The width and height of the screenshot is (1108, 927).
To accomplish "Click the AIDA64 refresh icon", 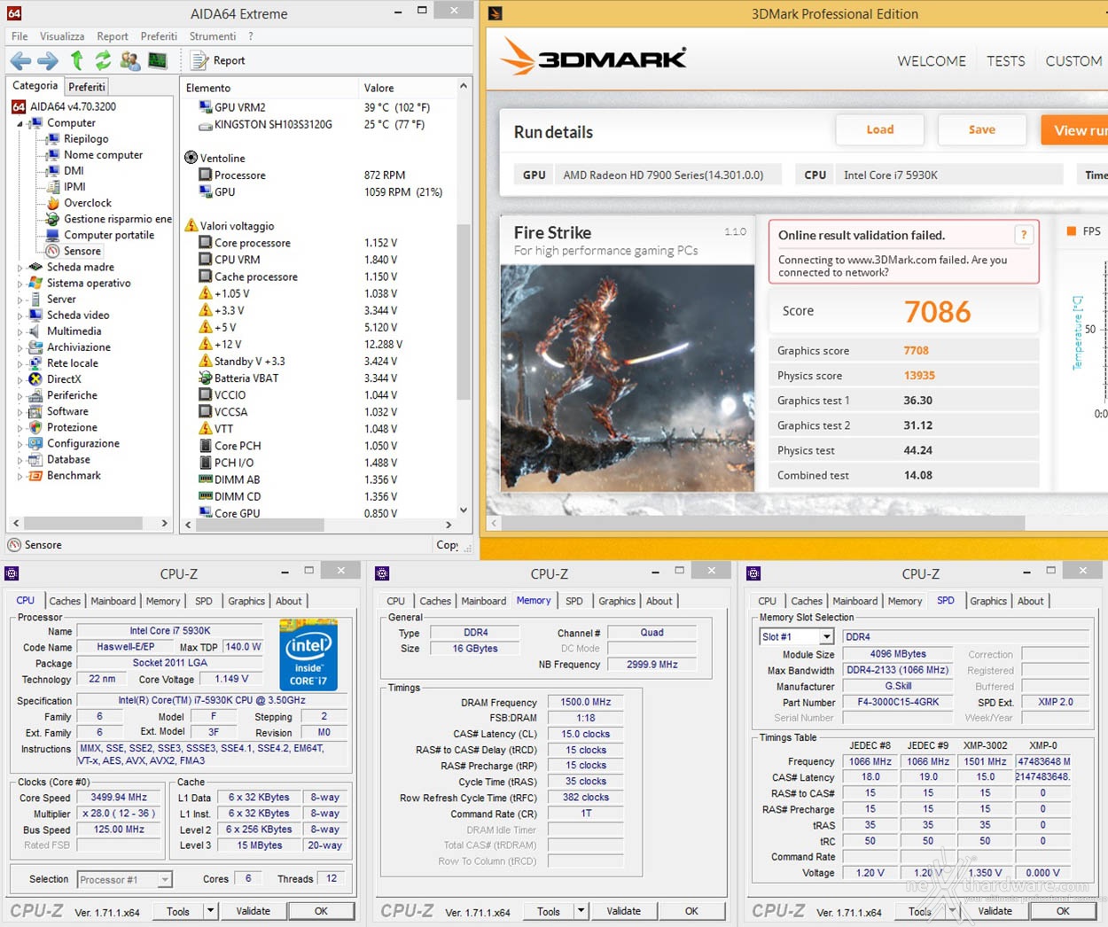I will pyautogui.click(x=103, y=60).
